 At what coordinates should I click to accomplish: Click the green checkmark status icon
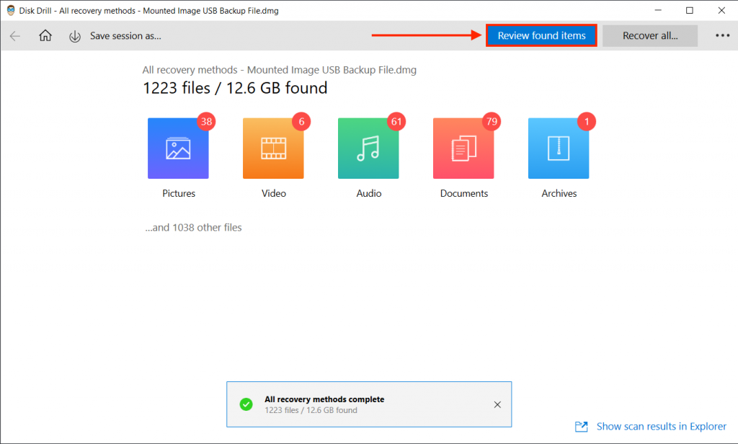point(246,404)
